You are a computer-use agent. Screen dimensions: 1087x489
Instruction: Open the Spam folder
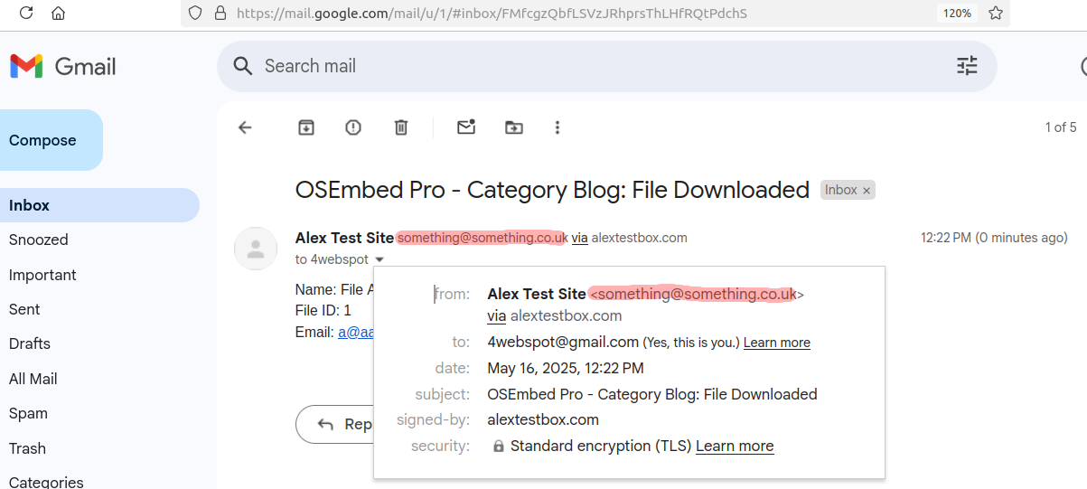point(28,413)
